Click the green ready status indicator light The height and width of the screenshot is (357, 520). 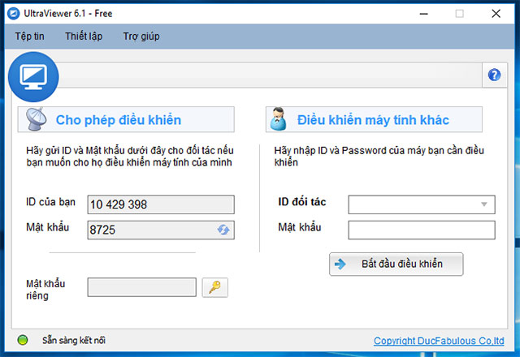(x=22, y=341)
